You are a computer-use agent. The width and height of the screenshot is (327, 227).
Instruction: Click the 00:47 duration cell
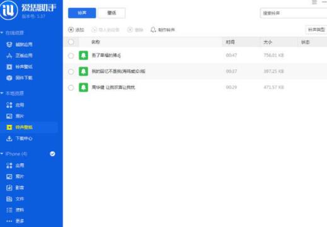tap(231, 55)
